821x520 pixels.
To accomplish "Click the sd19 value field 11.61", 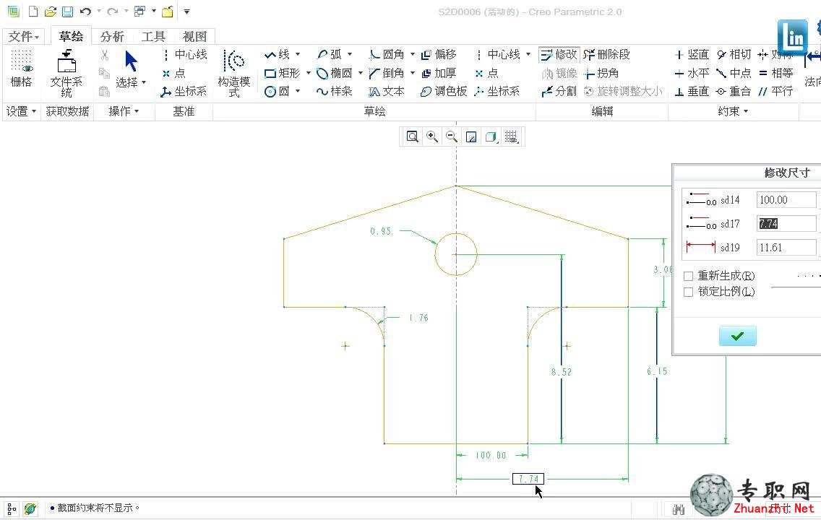I will point(786,248).
